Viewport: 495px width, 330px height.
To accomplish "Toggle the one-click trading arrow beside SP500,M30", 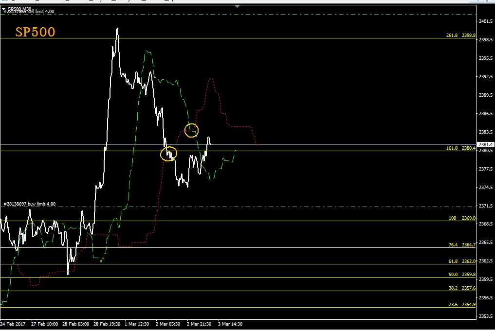I will [4, 9].
